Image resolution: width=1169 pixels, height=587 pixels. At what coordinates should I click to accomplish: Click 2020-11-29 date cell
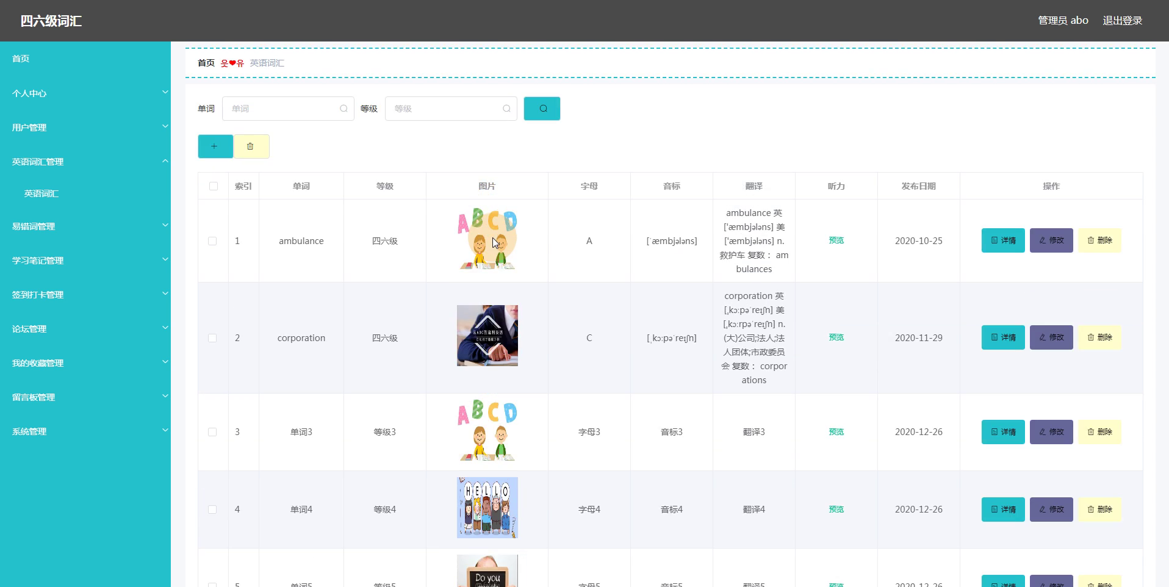click(x=918, y=338)
